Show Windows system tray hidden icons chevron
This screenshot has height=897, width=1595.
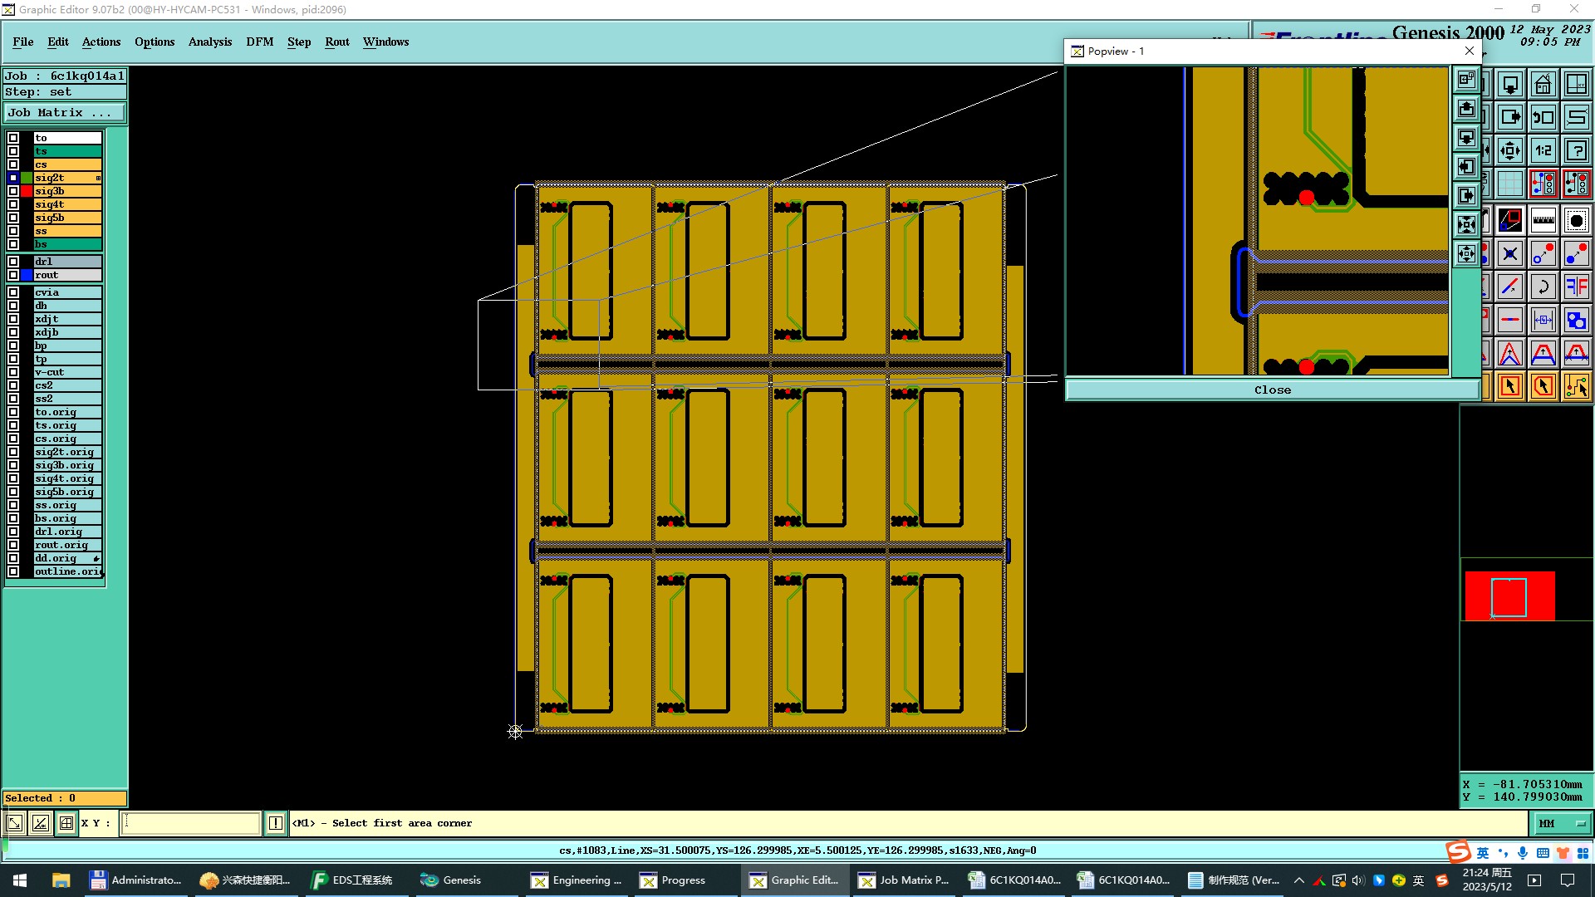click(1299, 880)
